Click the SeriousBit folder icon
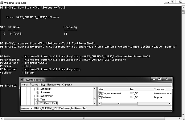 (38, 89)
